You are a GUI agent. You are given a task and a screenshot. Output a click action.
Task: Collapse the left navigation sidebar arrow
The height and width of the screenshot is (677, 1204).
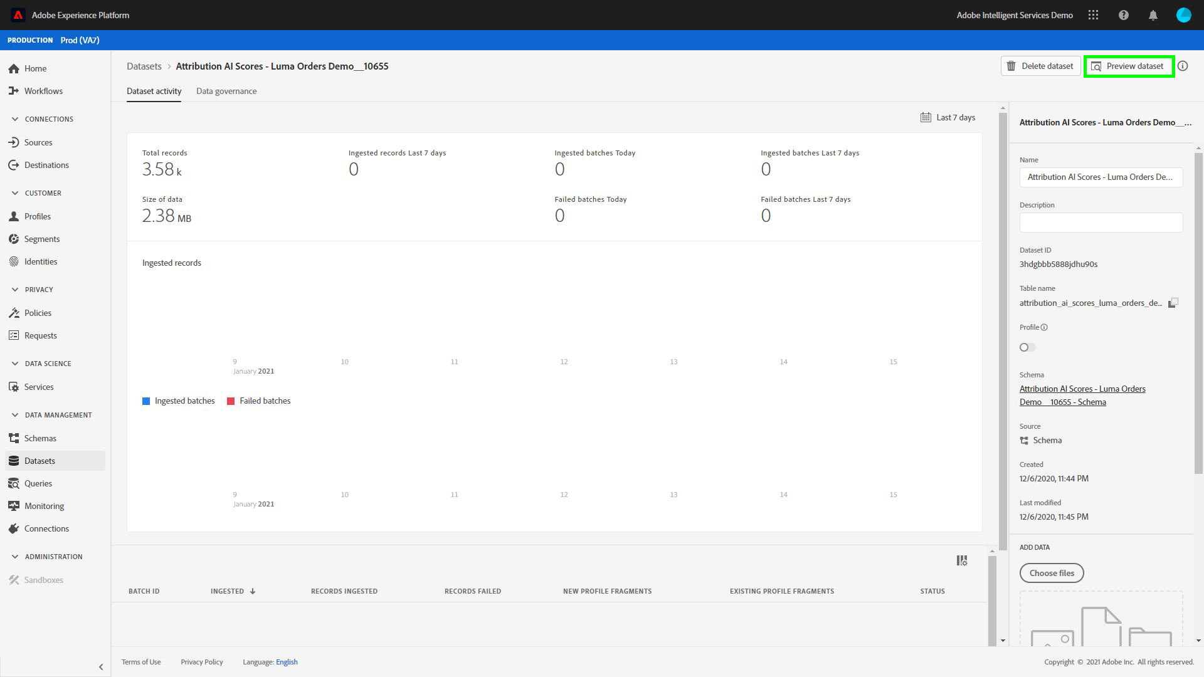101,667
